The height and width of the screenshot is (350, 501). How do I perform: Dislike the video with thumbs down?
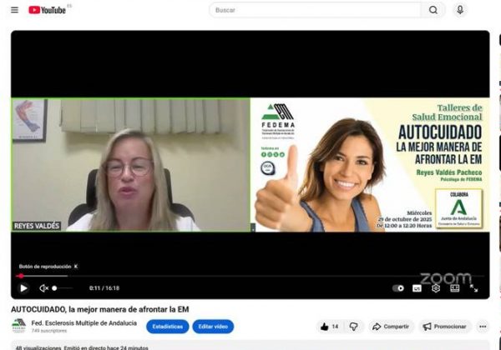coord(354,327)
